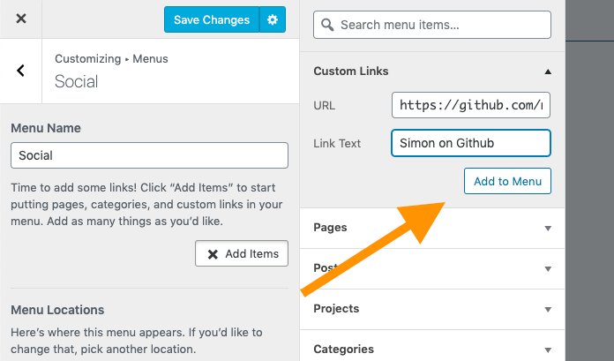Screen dimensions: 614x361
Task: Expand the Categories section
Action: pos(548,350)
